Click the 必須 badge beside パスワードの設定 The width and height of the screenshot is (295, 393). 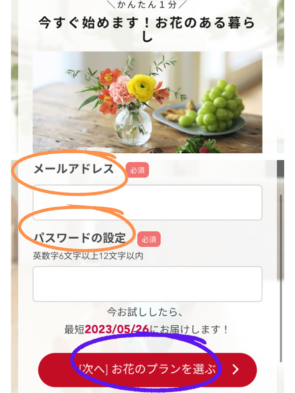(x=149, y=239)
